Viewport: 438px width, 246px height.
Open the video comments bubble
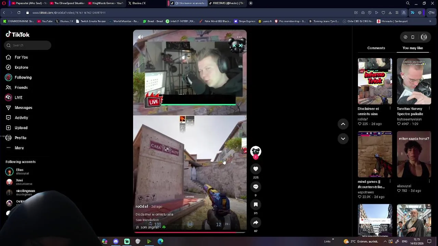256,187
